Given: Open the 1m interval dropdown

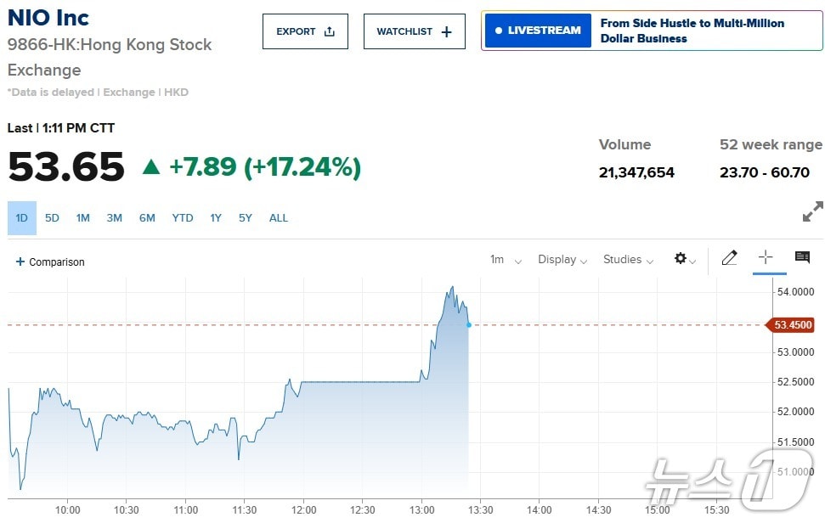Looking at the screenshot, I should point(506,260).
